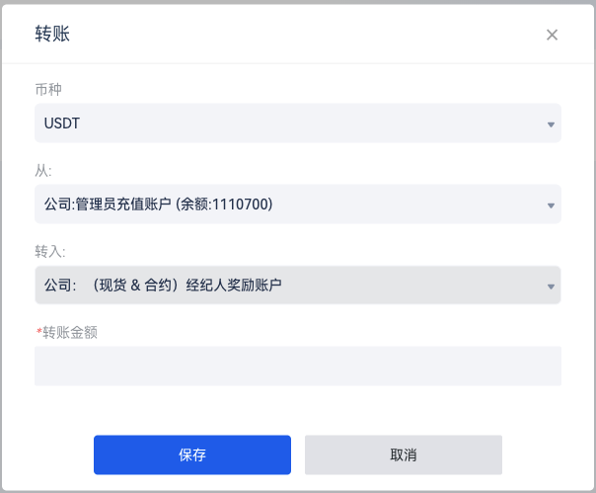Viewport: 596px width, 493px height.
Task: Expand the 从 source account dropdown
Action: 298,205
